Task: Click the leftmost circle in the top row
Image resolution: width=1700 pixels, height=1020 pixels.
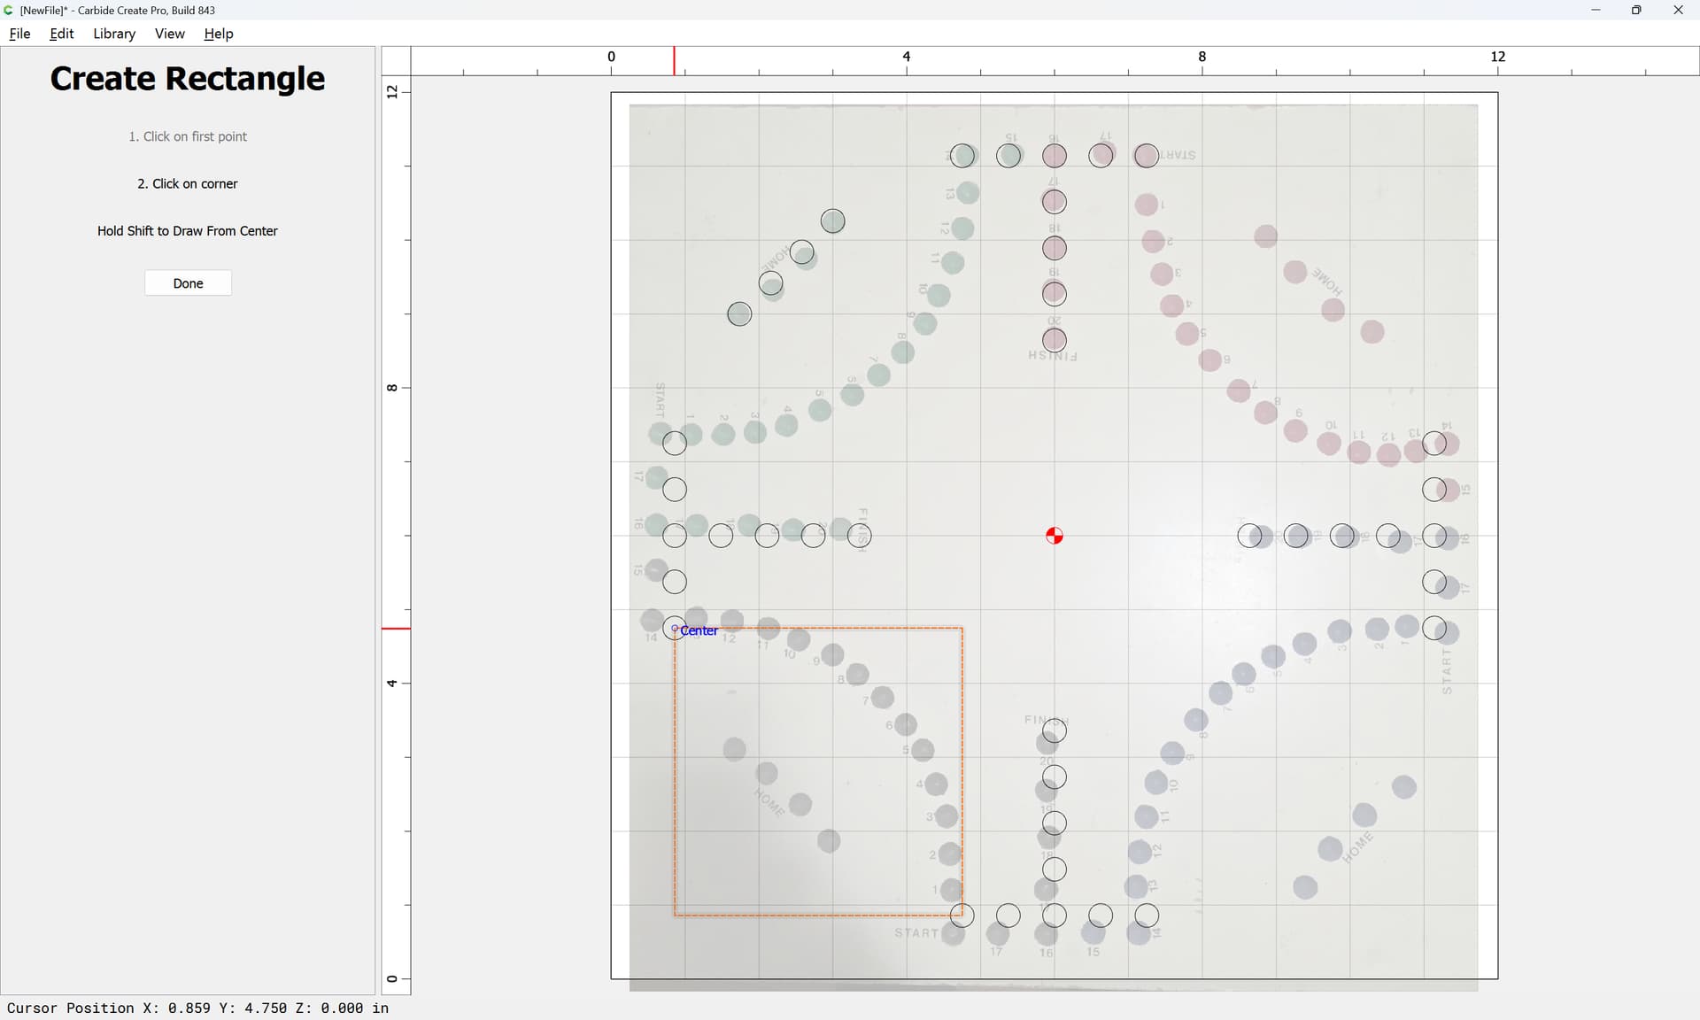Action: pyautogui.click(x=962, y=156)
